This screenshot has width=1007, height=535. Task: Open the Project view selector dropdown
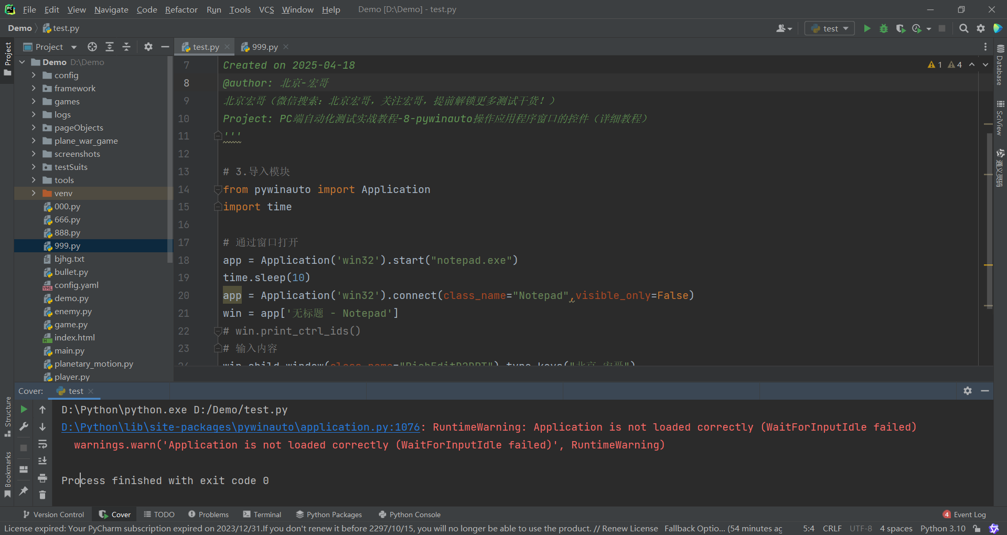pos(50,47)
